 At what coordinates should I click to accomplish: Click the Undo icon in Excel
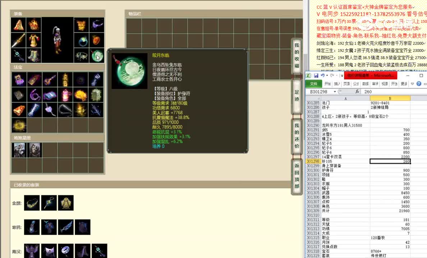point(322,76)
